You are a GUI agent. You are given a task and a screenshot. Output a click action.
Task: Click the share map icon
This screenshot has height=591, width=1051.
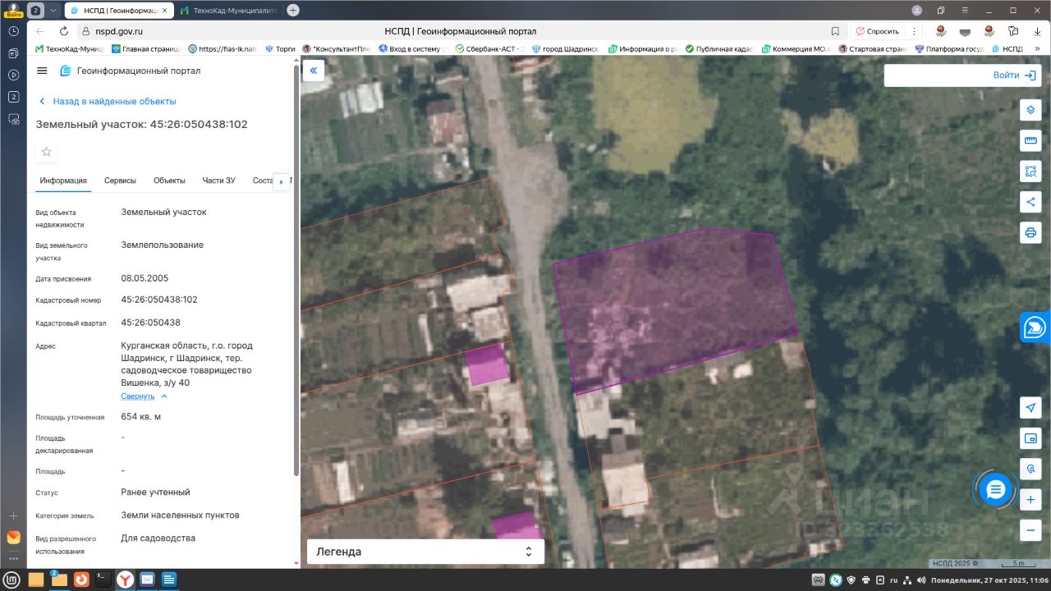[x=1030, y=202]
